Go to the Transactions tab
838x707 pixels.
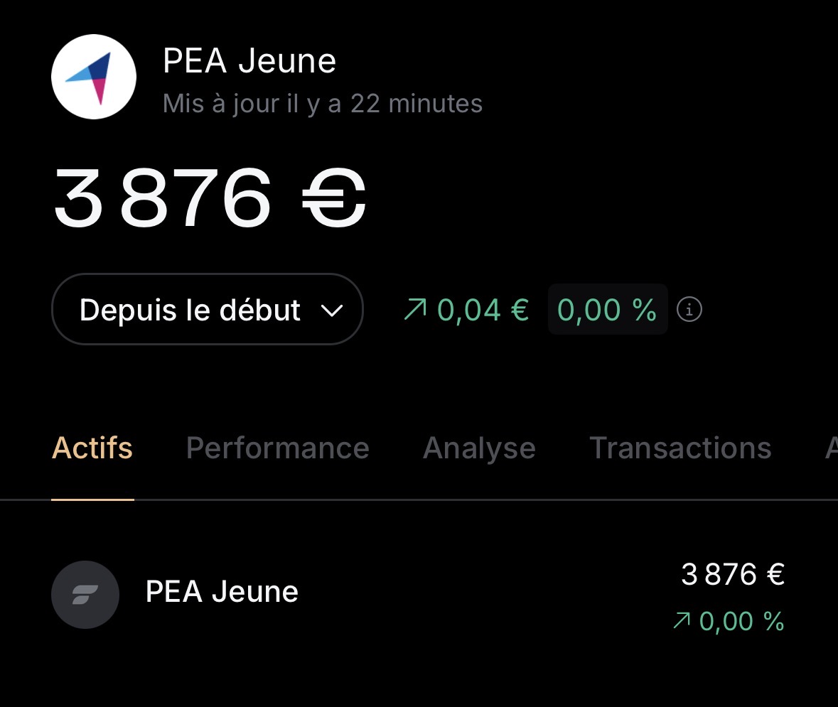click(680, 448)
